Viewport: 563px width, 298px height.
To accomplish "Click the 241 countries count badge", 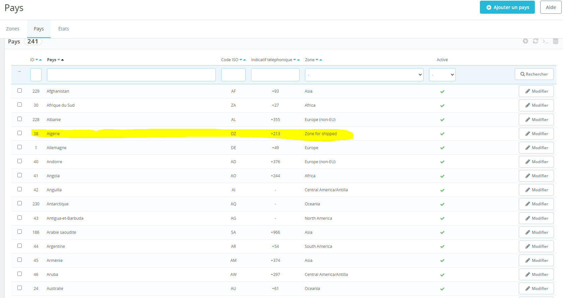I will [x=33, y=41].
